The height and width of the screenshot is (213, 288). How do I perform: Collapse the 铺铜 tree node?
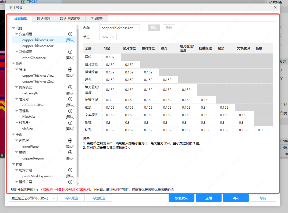pos(17,152)
